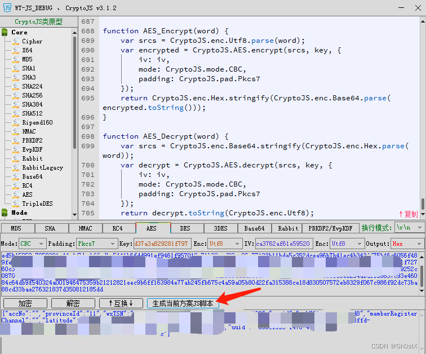Click the JS app icon in title bar
The image size is (426, 354).
coord(7,8)
